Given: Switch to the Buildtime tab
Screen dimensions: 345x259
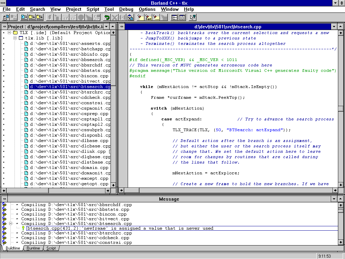Looking at the screenshot, I should click(x=13, y=248).
